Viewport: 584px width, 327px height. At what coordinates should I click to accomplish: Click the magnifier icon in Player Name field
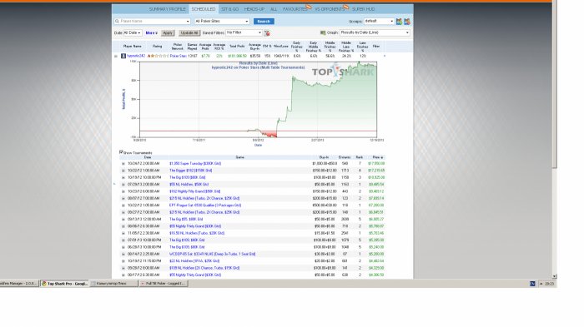[x=117, y=22]
